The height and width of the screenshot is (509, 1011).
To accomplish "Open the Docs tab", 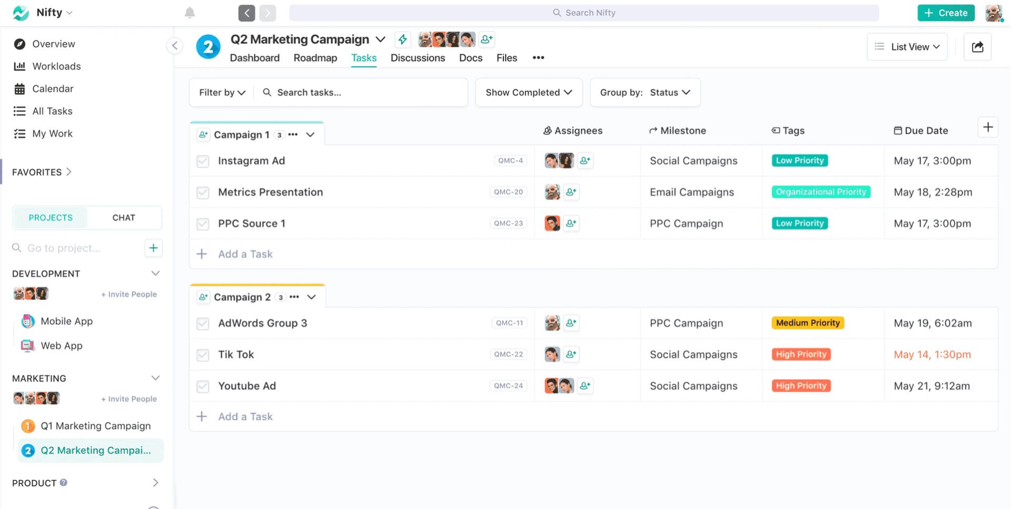I will [x=470, y=58].
